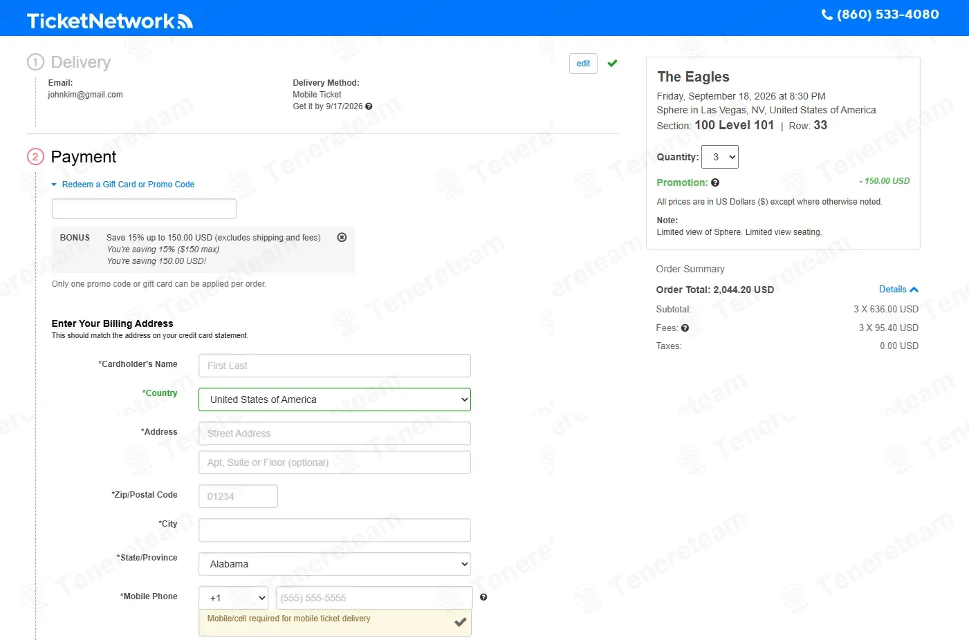Remove the applied BONUS promo code

pyautogui.click(x=342, y=237)
